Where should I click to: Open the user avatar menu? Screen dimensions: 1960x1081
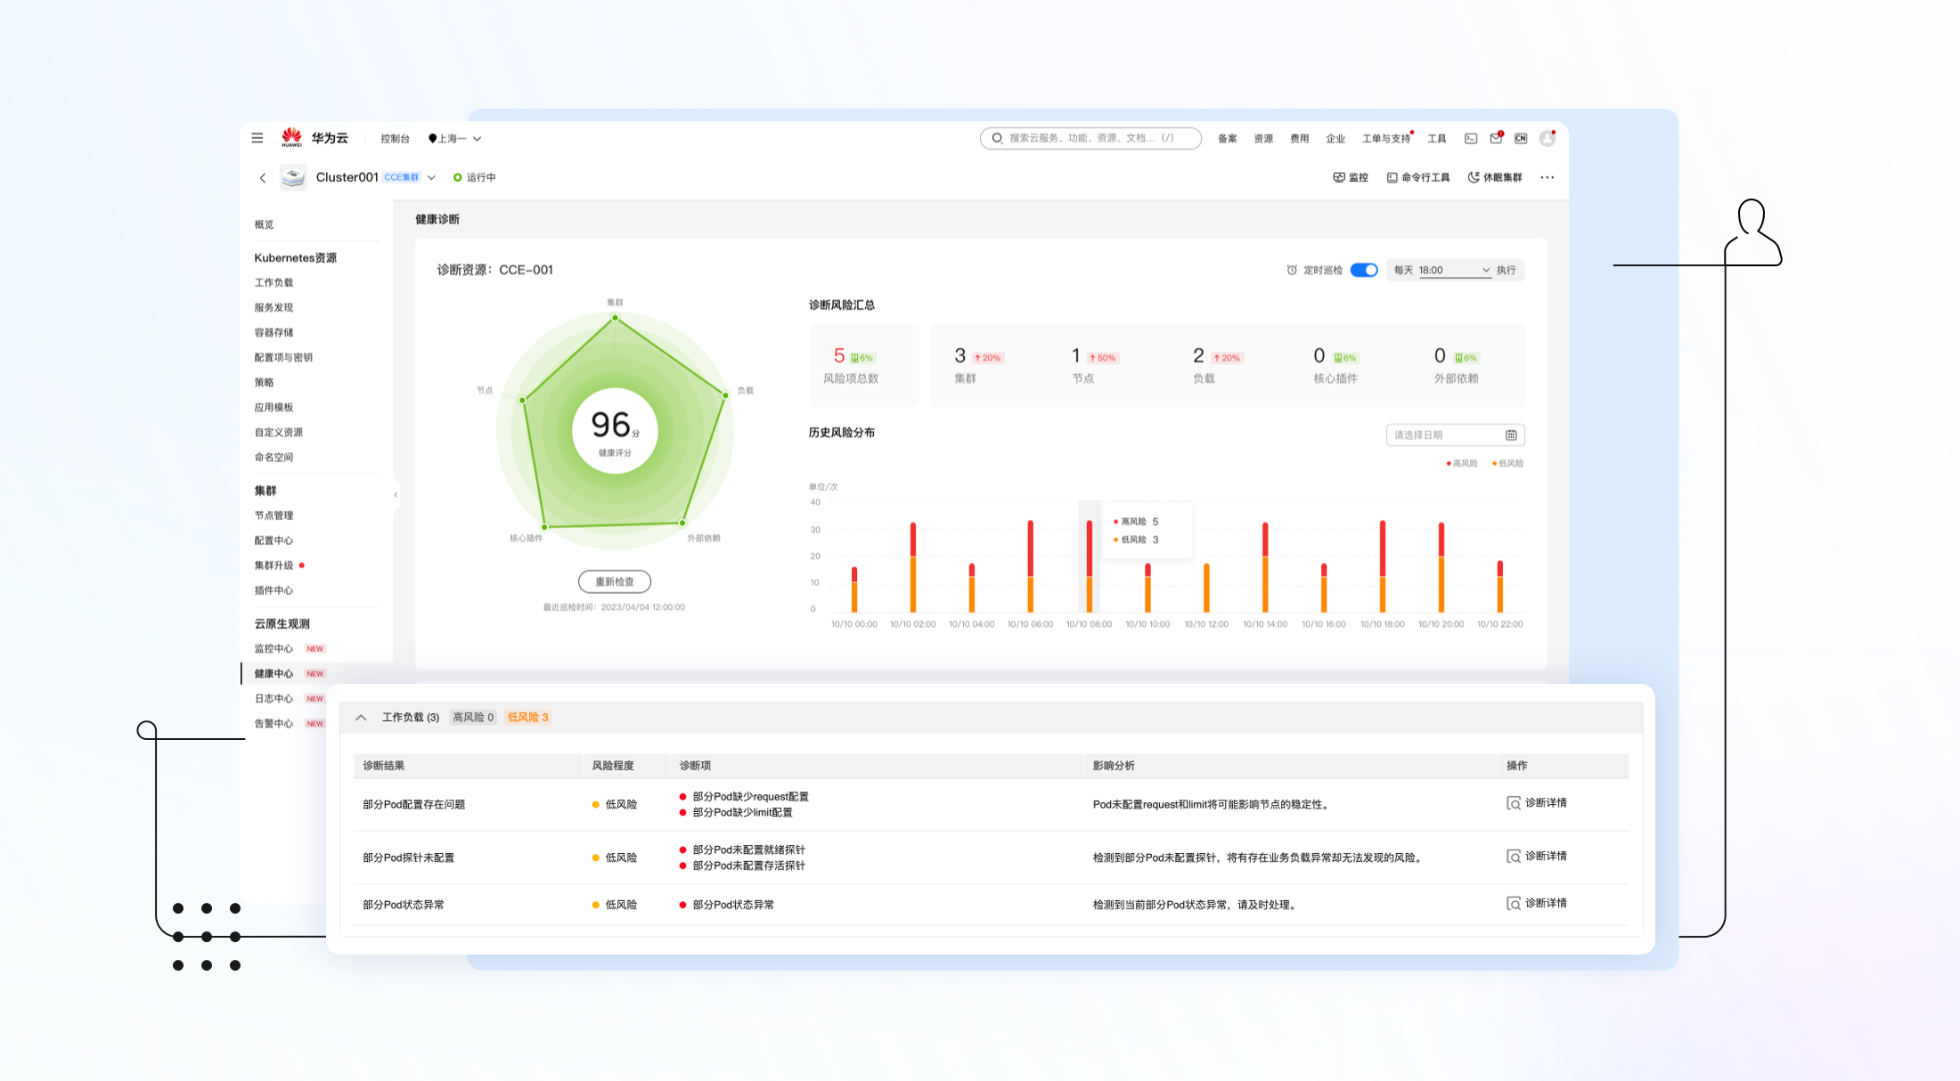(1548, 138)
